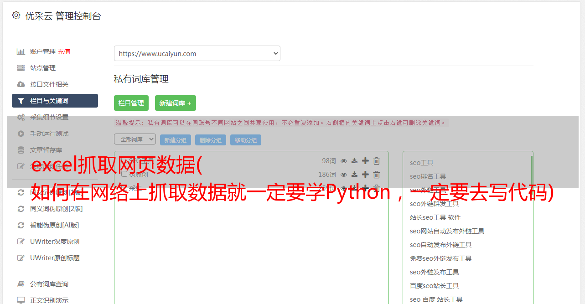Toggle visibility eye on the 186词 row

pyautogui.click(x=344, y=175)
